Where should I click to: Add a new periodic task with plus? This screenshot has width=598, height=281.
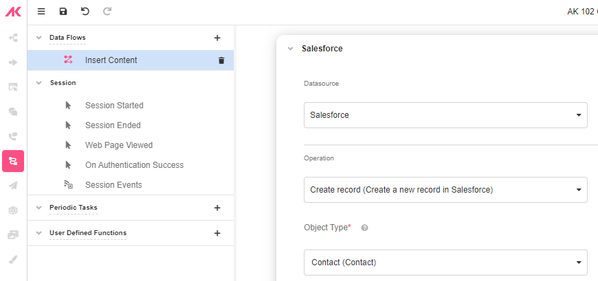tap(217, 208)
